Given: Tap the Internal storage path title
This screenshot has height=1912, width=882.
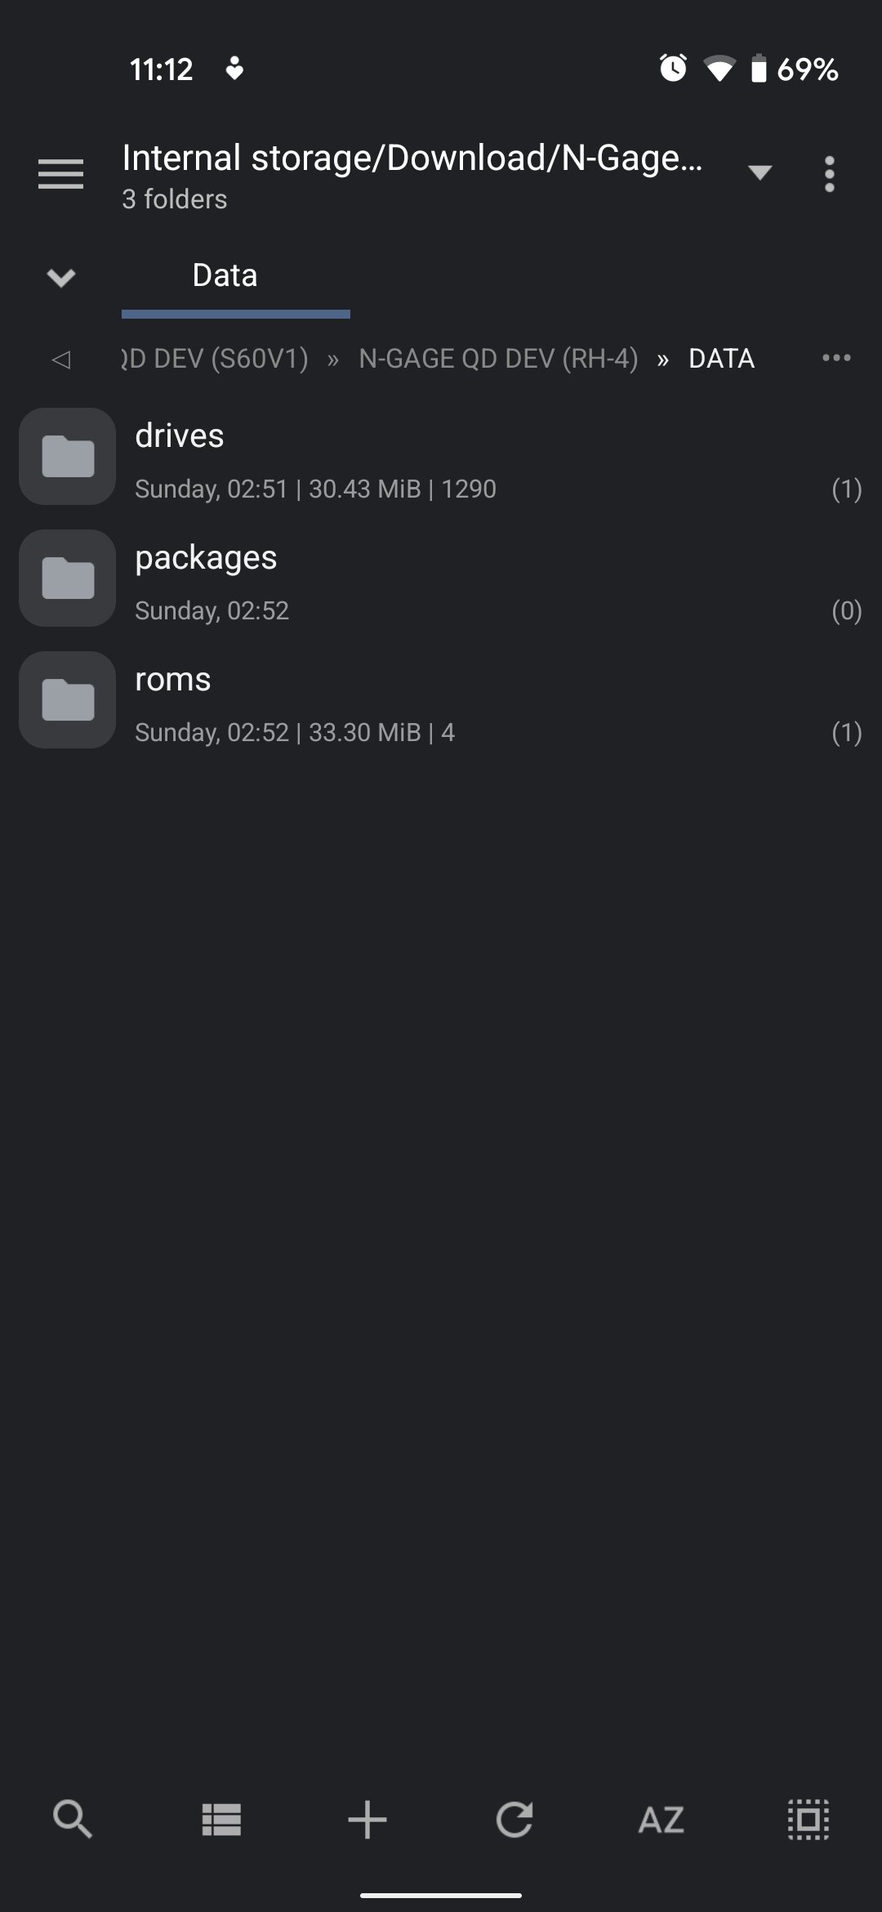Looking at the screenshot, I should pos(412,157).
